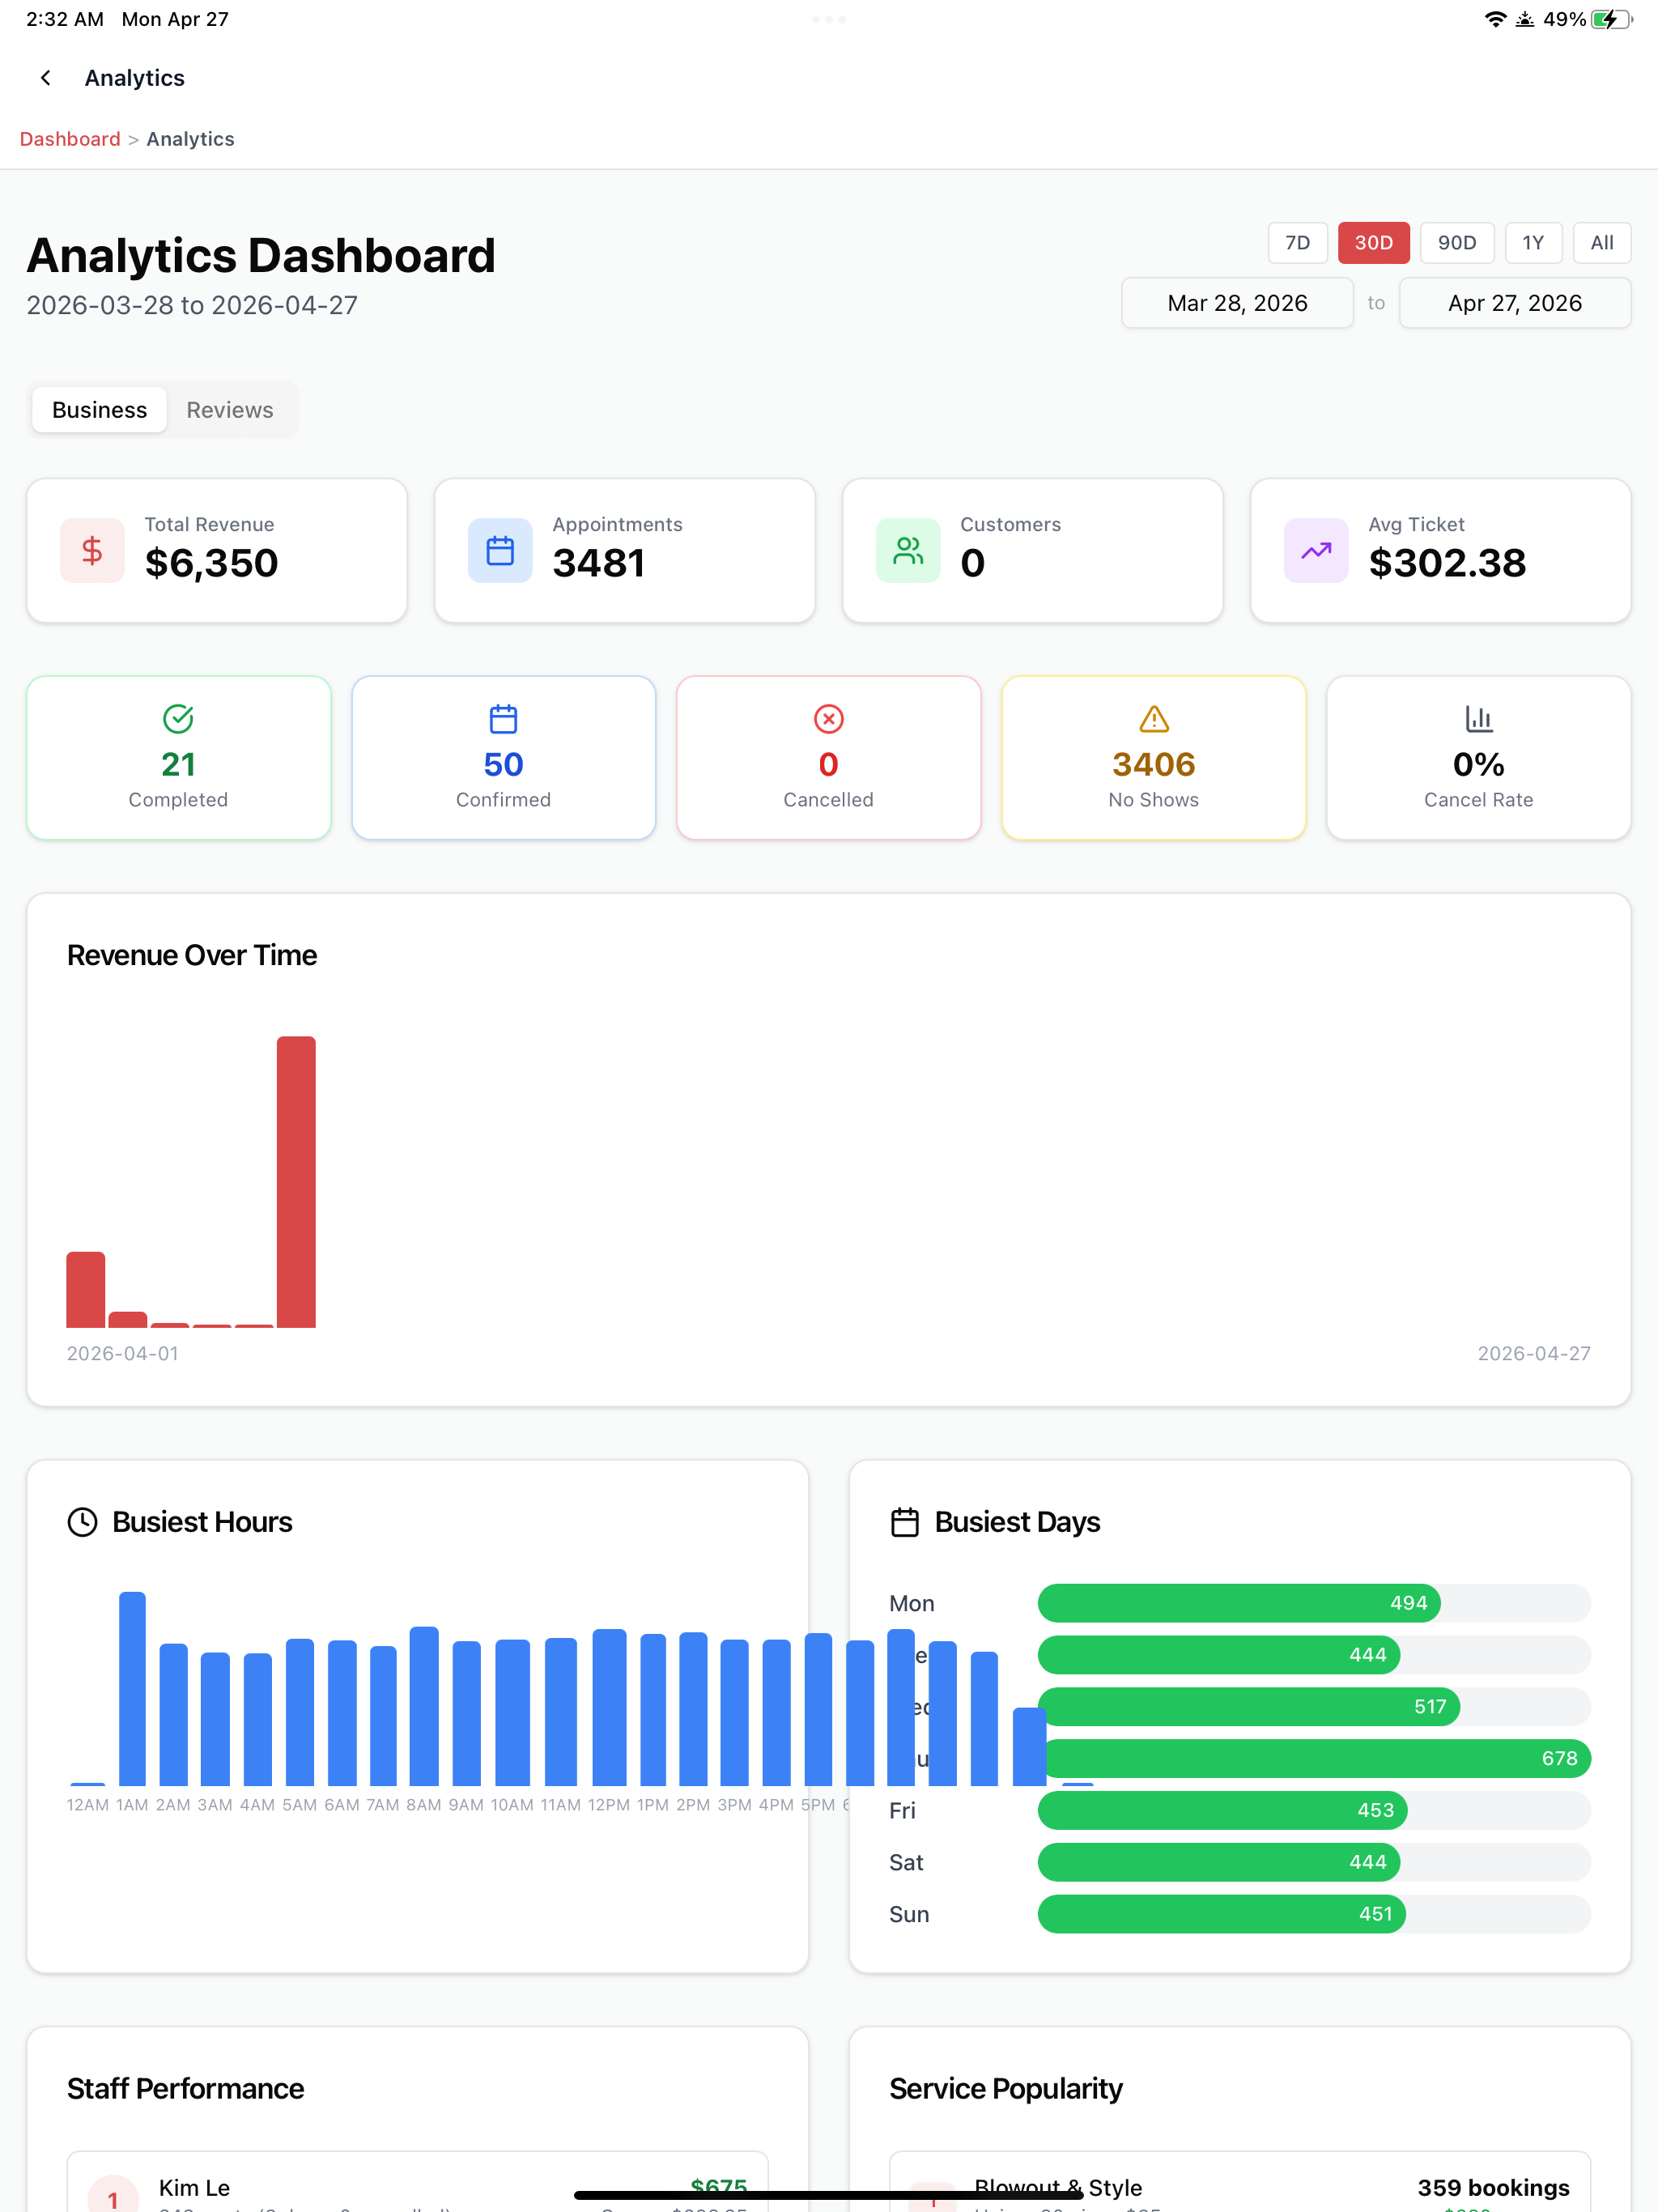Screen dimensions: 1658x2212
Task: Click the Mon bar showing 494
Action: [x=1239, y=1603]
